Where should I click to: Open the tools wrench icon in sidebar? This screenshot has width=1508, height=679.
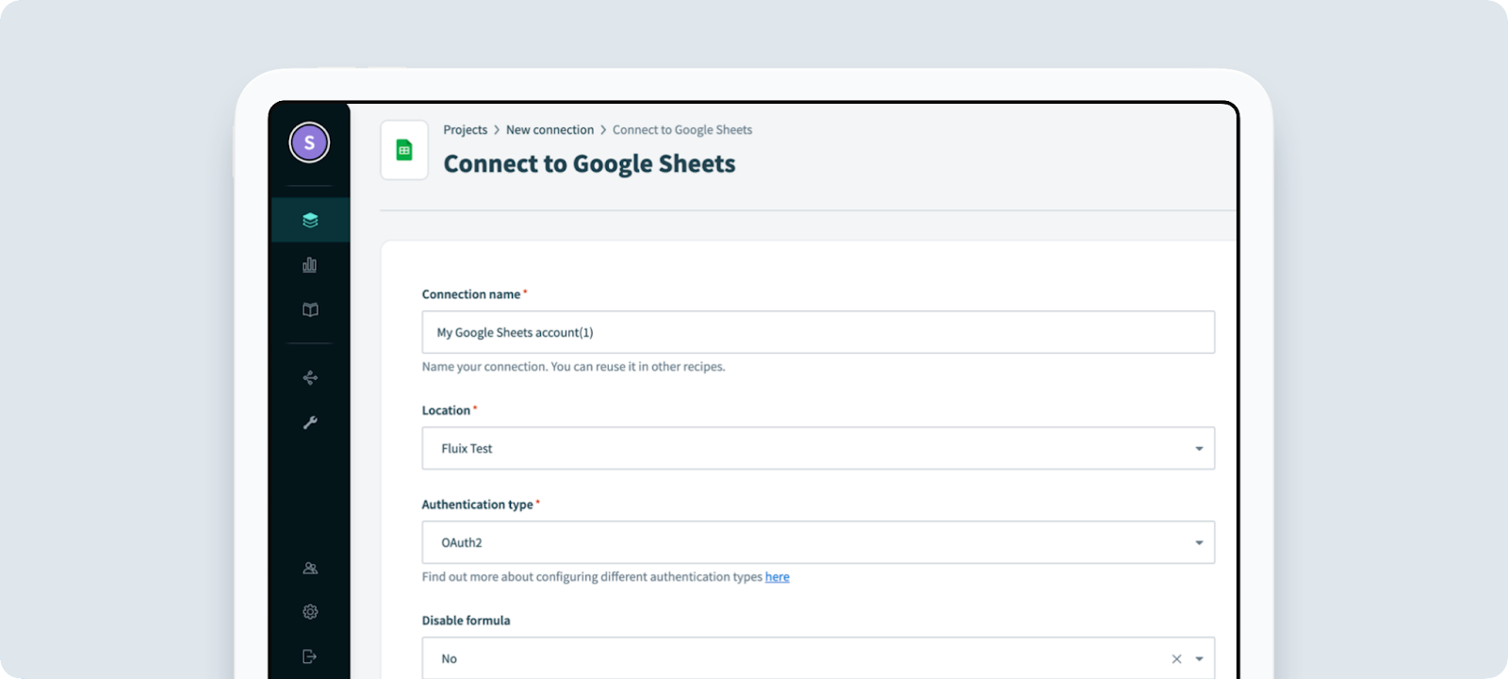pyautogui.click(x=310, y=422)
